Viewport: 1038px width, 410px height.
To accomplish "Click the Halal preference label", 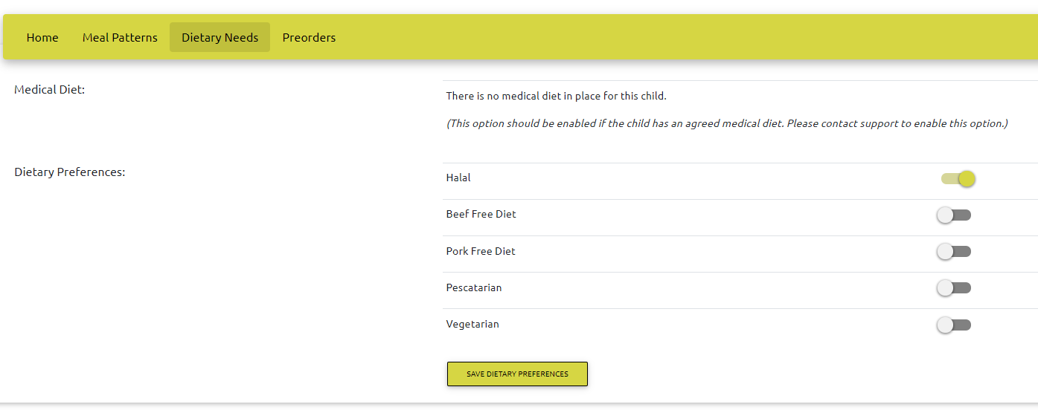I will pos(458,178).
